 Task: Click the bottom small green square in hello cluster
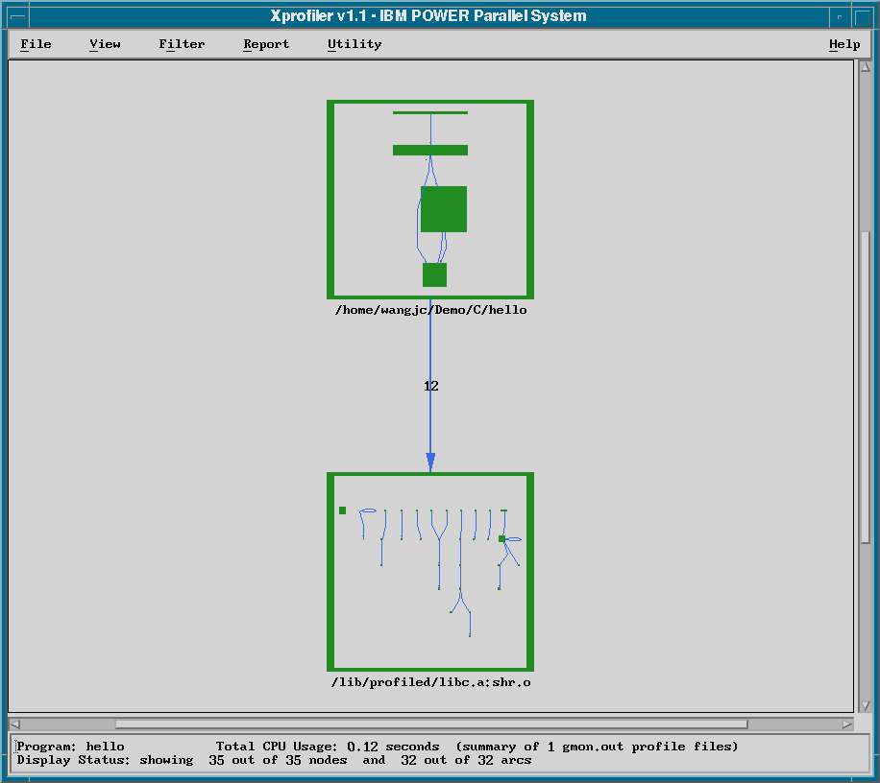click(x=434, y=274)
